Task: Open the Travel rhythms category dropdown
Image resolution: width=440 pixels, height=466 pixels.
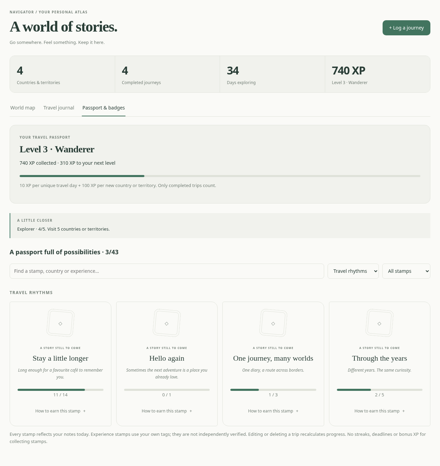Action: [353, 271]
